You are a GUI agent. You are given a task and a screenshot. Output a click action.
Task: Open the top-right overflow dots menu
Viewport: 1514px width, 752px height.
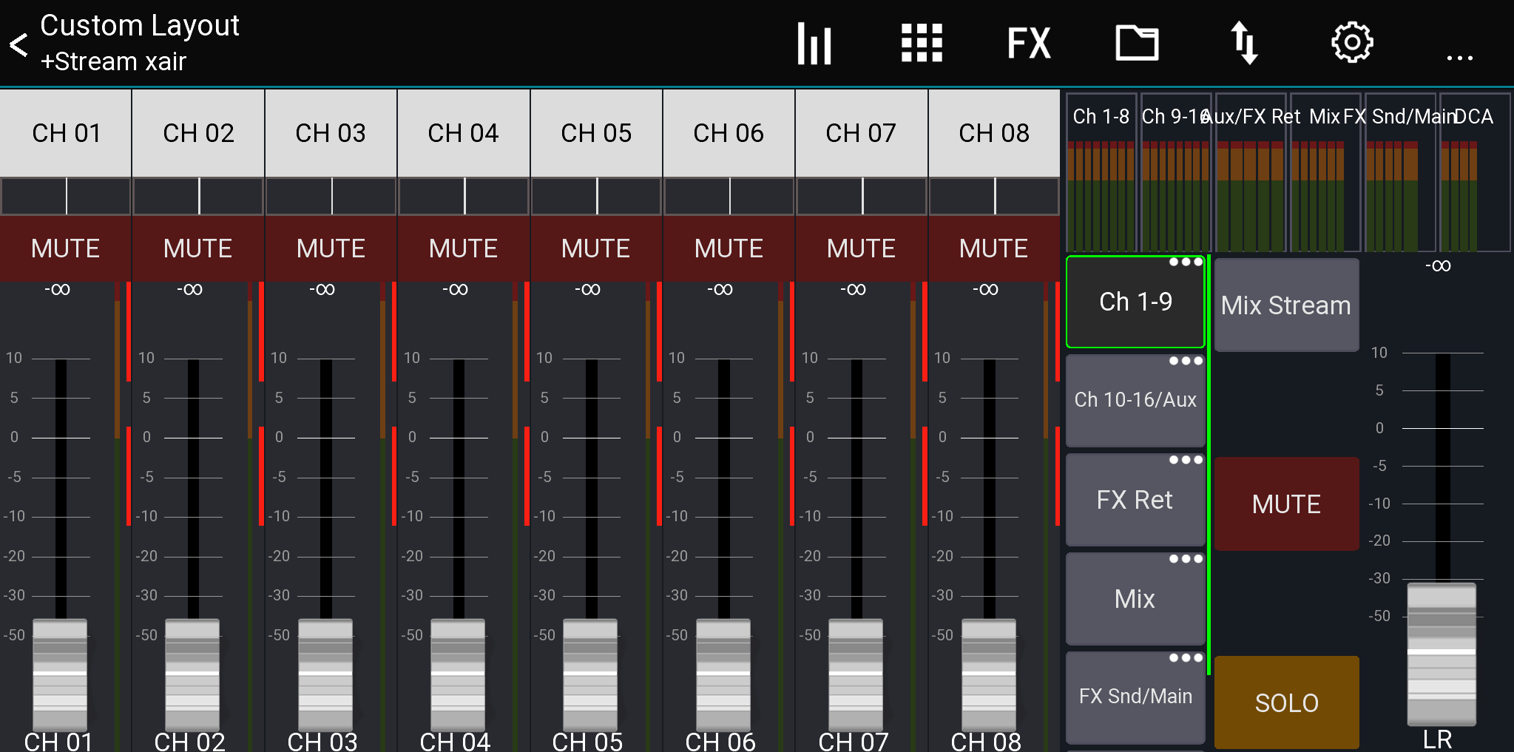coord(1459,58)
